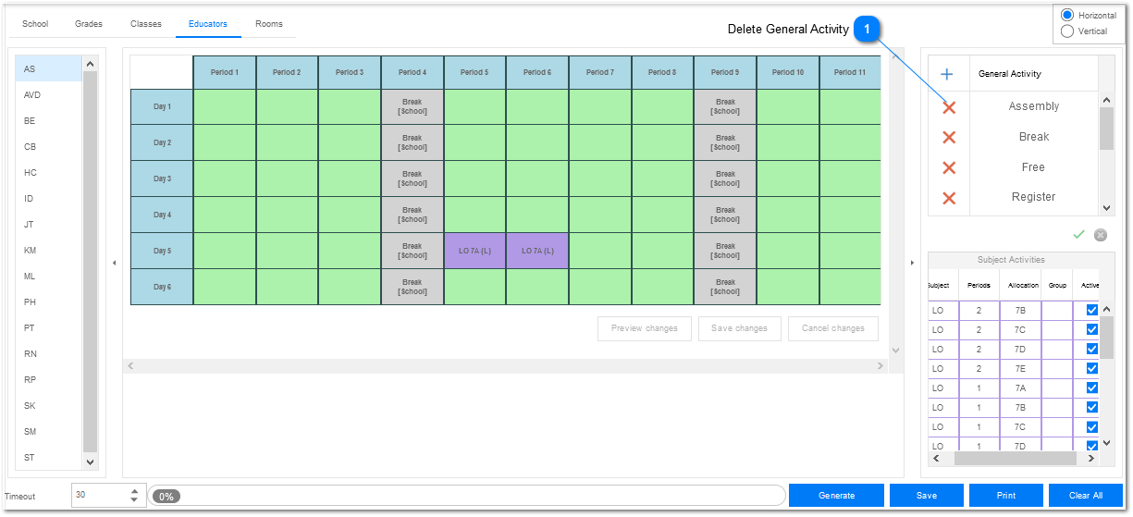Image resolution: width=1133 pixels, height=517 pixels.
Task: Click the Period 7 column header
Action: [600, 72]
